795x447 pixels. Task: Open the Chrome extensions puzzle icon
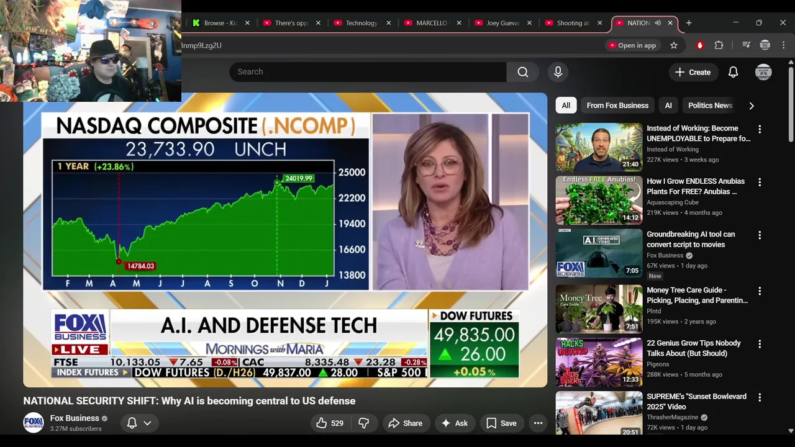719,45
